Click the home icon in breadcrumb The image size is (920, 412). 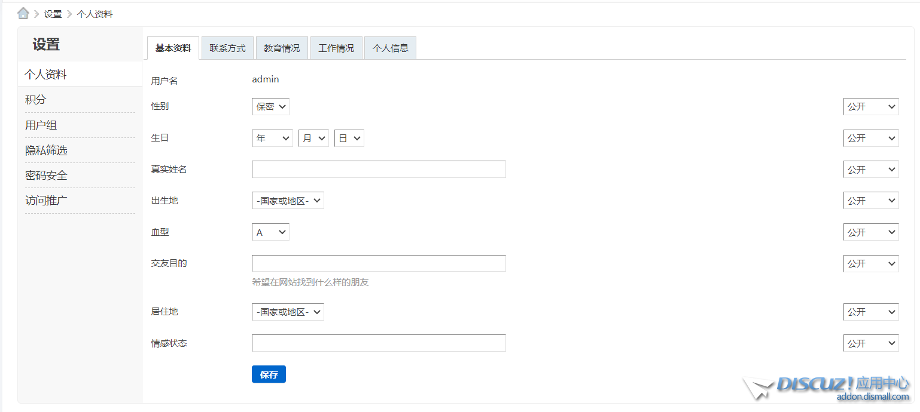click(23, 14)
